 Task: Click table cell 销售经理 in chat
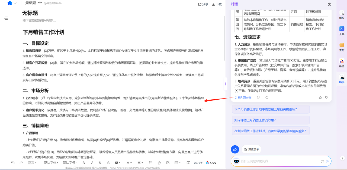tap(297, 24)
